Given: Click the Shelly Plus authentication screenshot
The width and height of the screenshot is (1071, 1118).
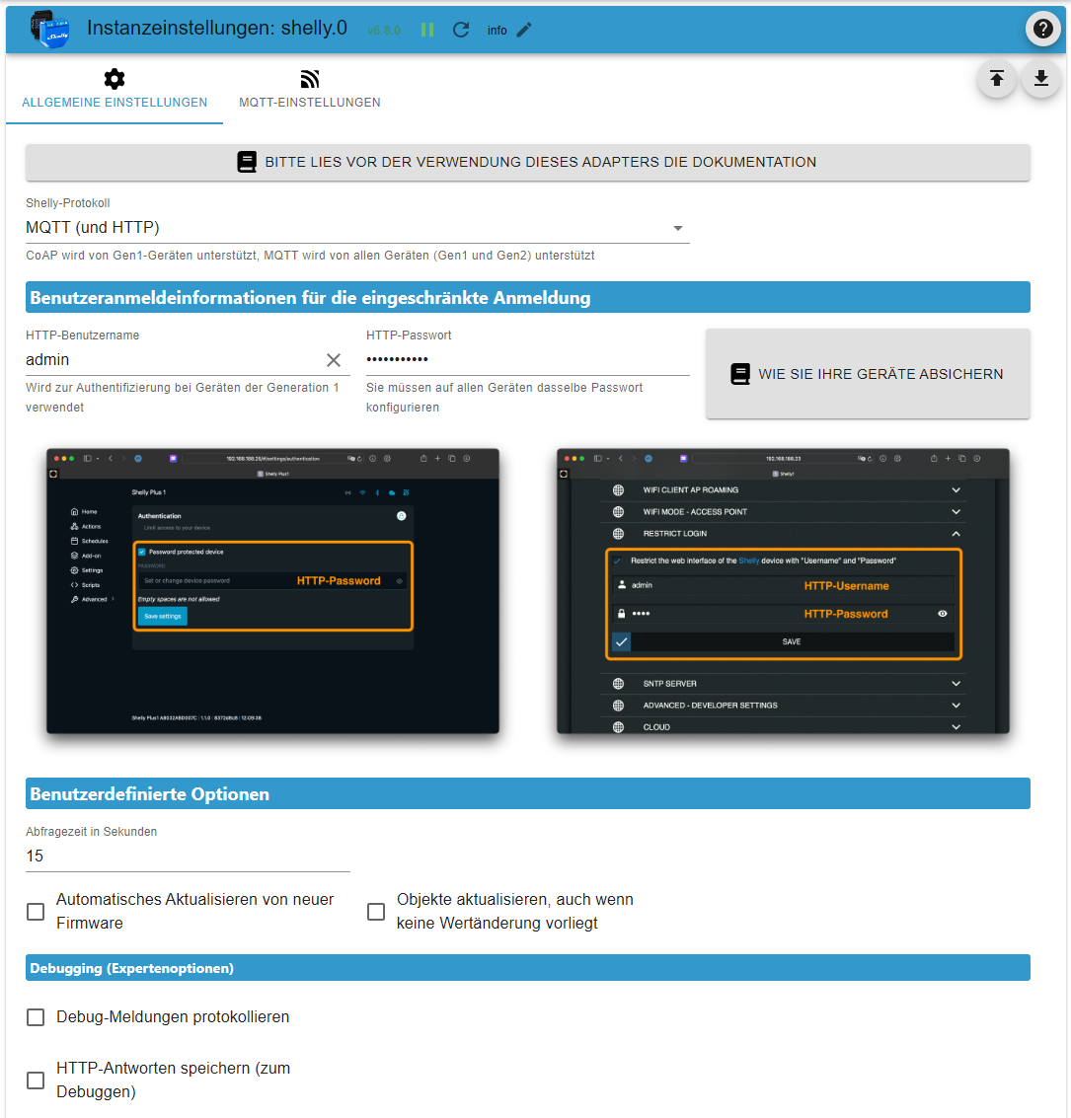Looking at the screenshot, I should 273,591.
